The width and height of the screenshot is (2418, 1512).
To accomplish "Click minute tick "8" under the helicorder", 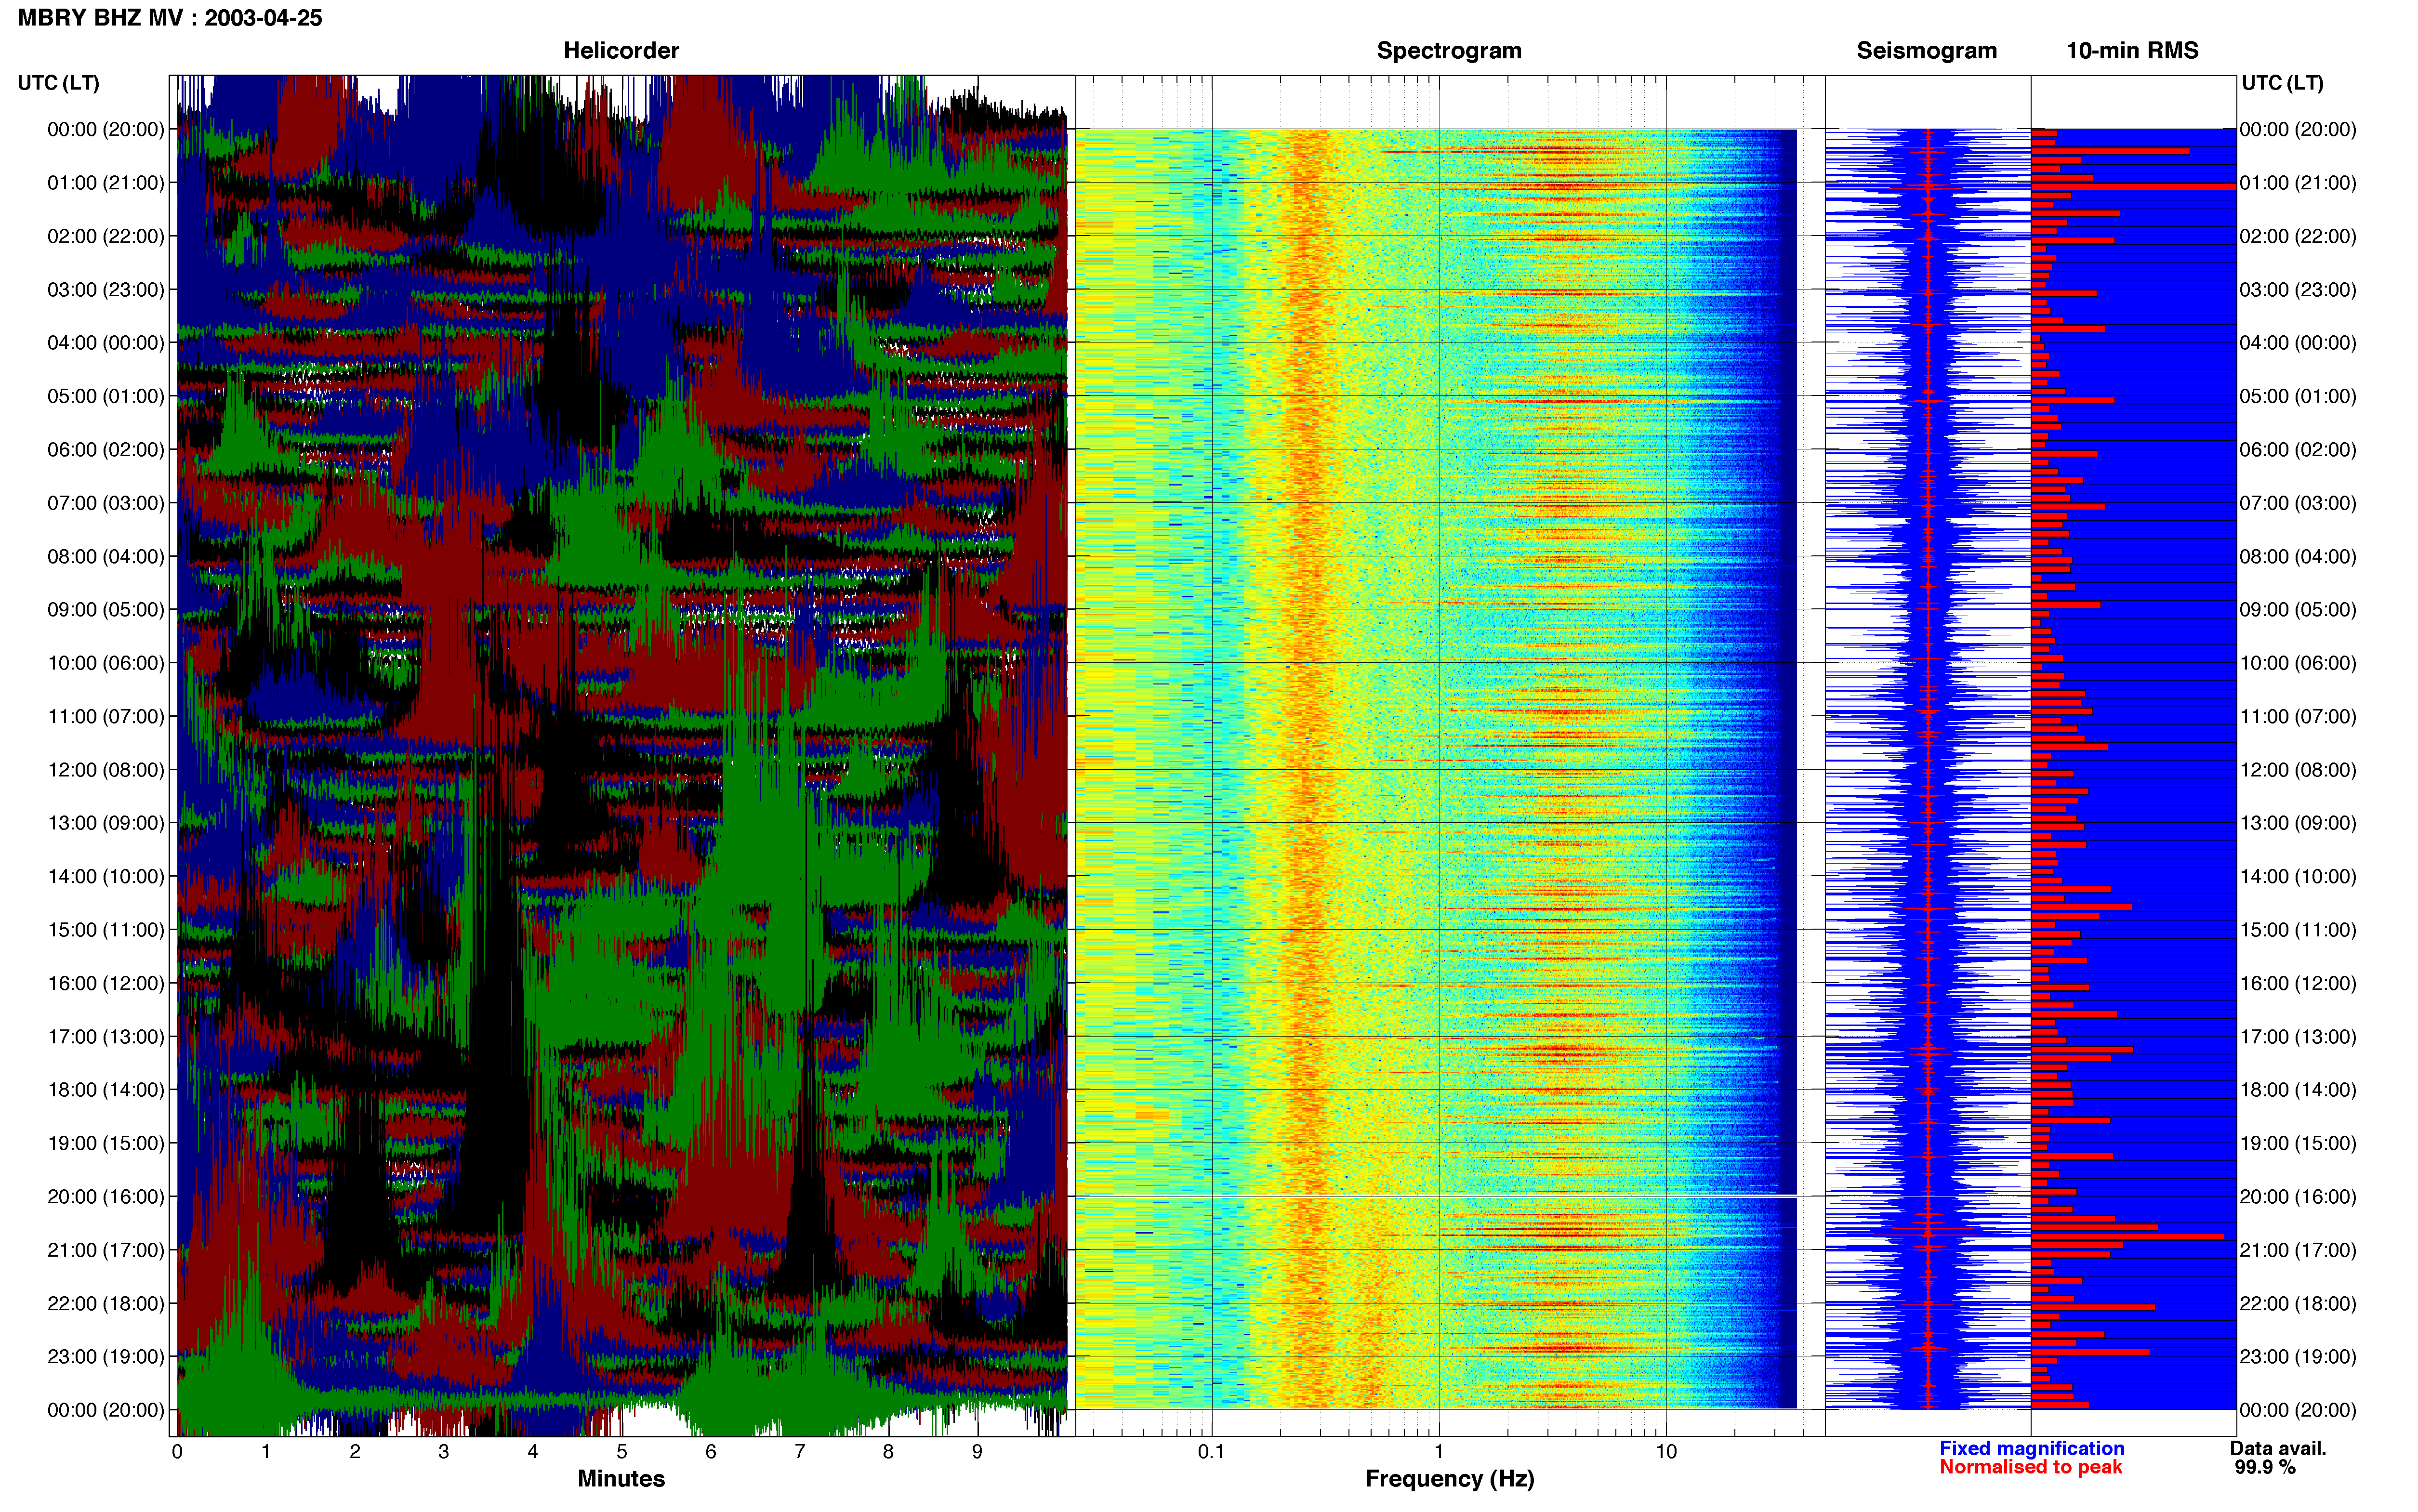I will pos(888,1451).
